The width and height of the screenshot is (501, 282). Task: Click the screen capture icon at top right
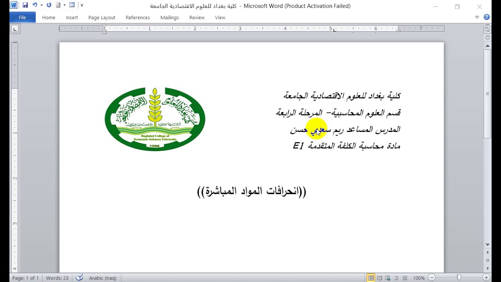click(x=487, y=30)
